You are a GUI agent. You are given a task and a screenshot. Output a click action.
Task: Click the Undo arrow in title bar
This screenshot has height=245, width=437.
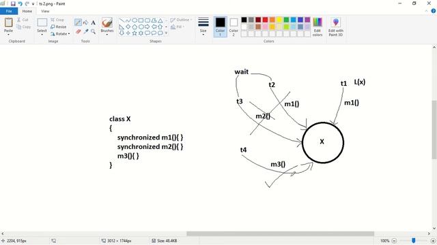coord(20,3)
